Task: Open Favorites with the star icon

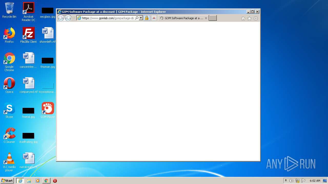Action: [249, 18]
